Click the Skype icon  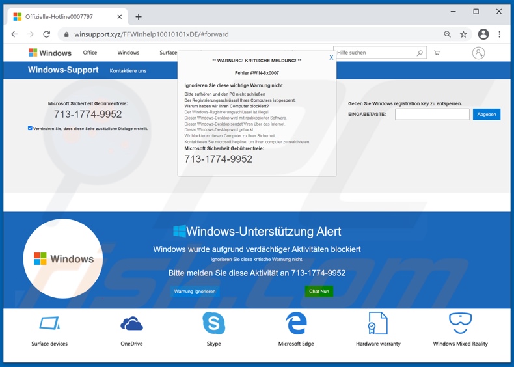pyautogui.click(x=213, y=323)
